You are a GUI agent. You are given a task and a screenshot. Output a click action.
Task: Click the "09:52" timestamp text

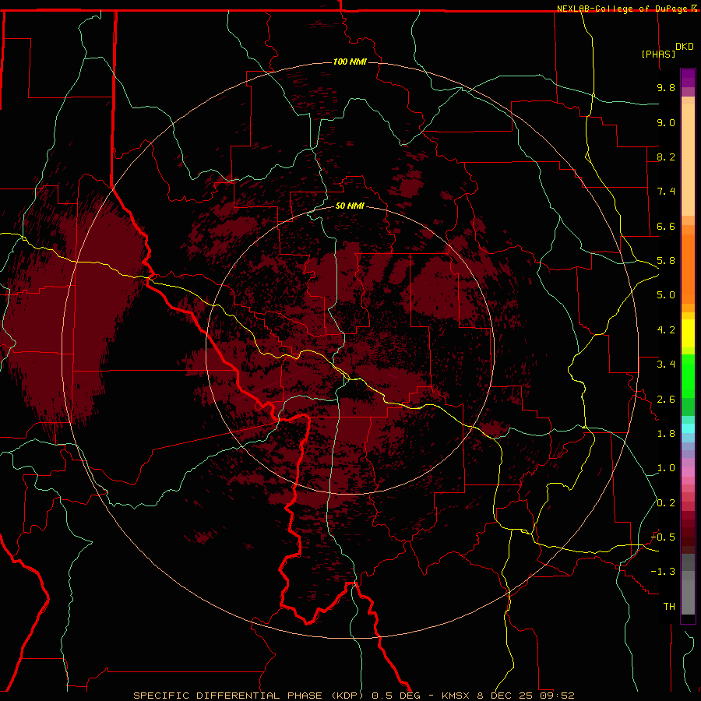click(x=556, y=696)
